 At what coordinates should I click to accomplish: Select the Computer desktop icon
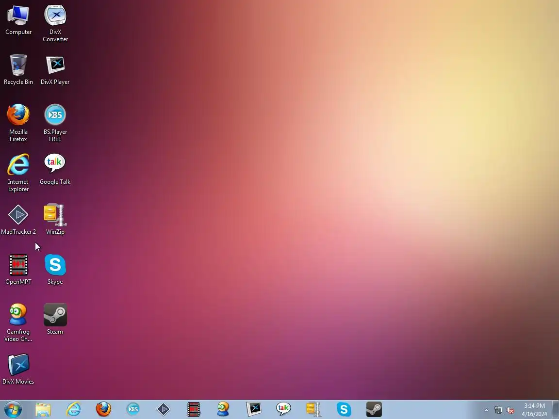(18, 20)
